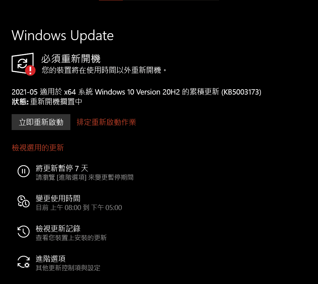Image resolution: width=318 pixels, height=284 pixels.
Task: Click the change active hours clock icon
Action: point(24,201)
